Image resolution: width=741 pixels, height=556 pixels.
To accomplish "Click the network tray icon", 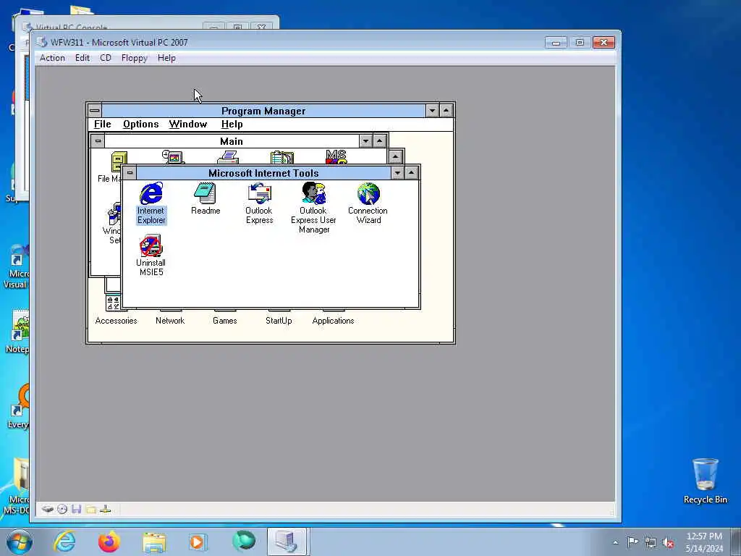I will click(651, 542).
